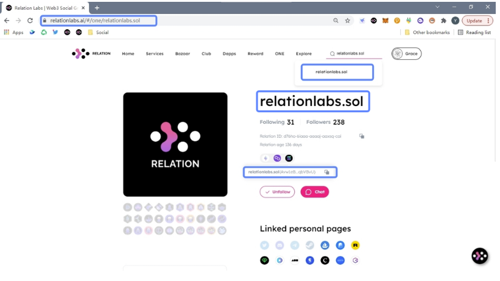Close the Relation Labs tab
Image resolution: width=500 pixels, height=281 pixels.
click(83, 8)
